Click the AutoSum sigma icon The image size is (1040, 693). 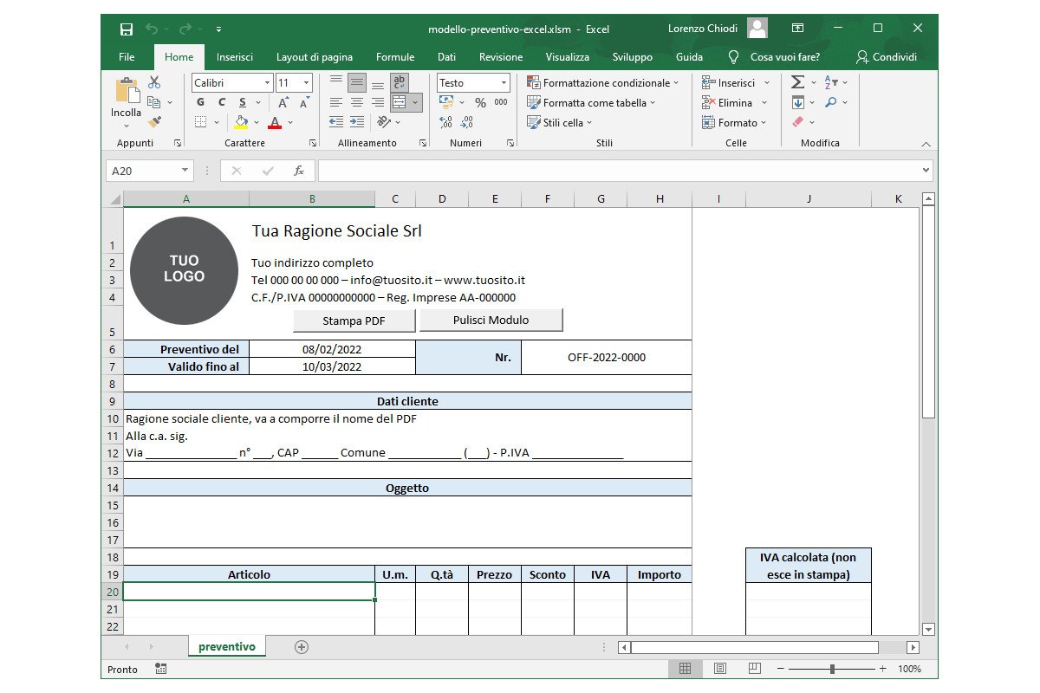(x=796, y=81)
